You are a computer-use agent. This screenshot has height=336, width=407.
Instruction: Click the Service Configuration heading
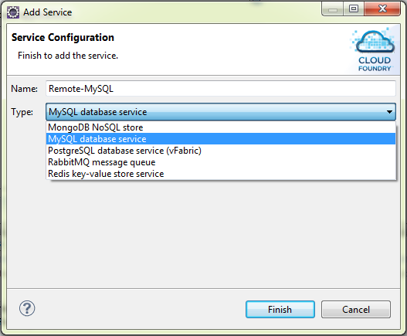[x=63, y=37]
